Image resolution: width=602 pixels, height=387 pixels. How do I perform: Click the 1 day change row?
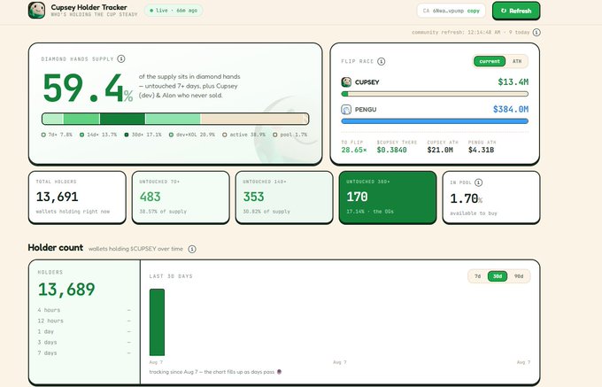click(84, 331)
